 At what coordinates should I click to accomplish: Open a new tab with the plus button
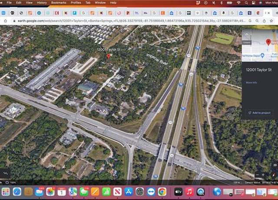(276, 13)
